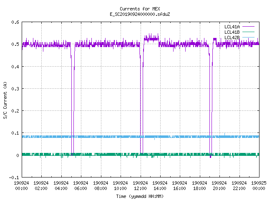Image resolution: width=267 pixels, height=200 pixels.
Task: Click the x-axis tick 190924 08:00
Action: coord(101,186)
